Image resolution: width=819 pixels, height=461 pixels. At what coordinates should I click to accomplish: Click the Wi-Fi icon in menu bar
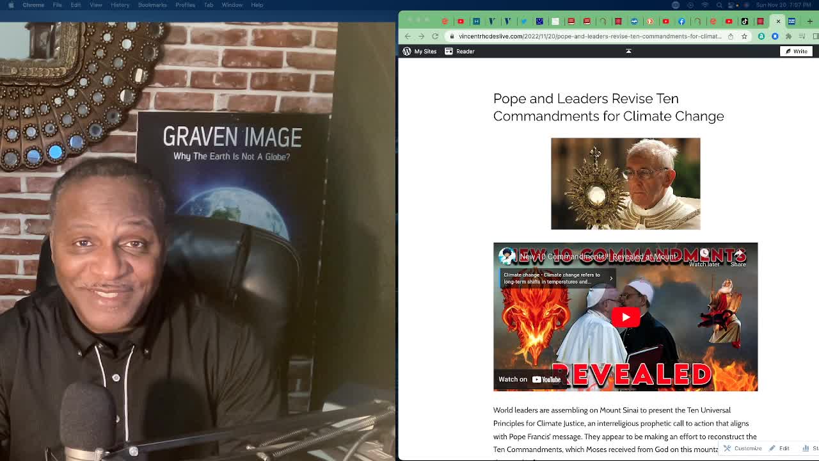pyautogui.click(x=705, y=5)
